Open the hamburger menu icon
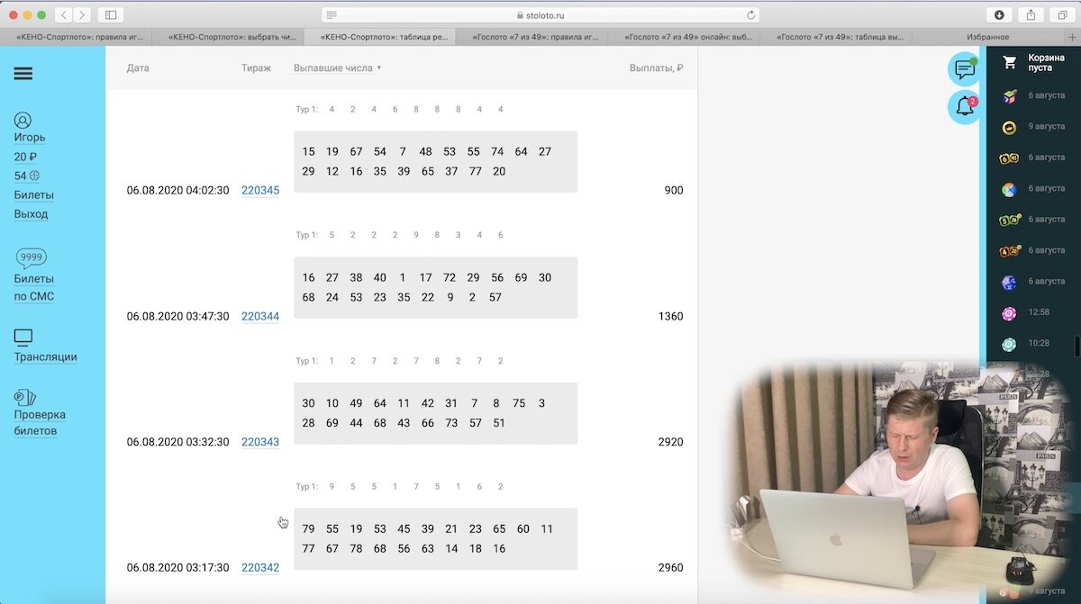Image resolution: width=1081 pixels, height=604 pixels. [x=23, y=74]
